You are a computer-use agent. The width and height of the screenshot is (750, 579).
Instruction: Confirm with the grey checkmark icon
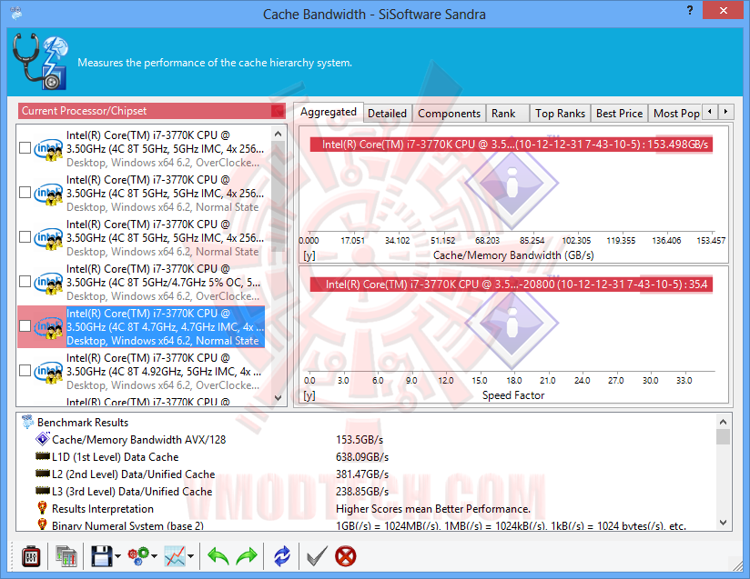coord(317,556)
